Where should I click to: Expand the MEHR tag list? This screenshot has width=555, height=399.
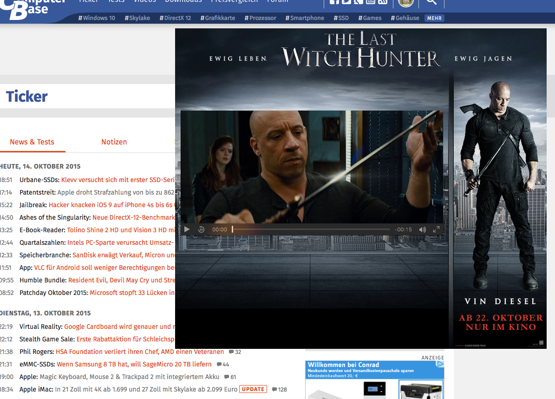click(434, 18)
